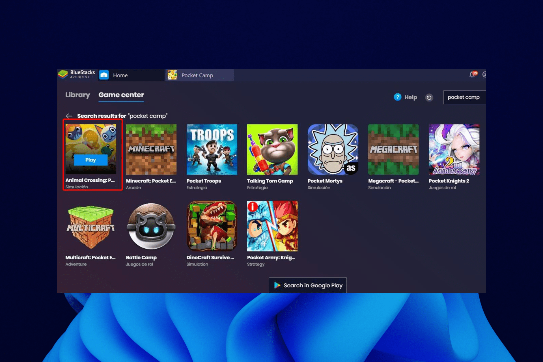
Task: Switch to the Pocket Camp tab
Action: point(199,75)
